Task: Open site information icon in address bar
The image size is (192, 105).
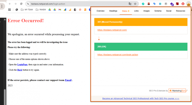Action: tap(28, 4)
